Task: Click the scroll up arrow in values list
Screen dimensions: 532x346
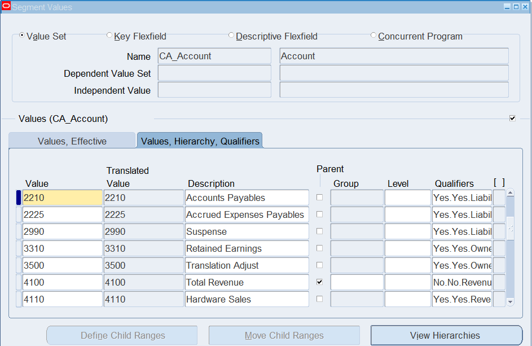Action: coord(511,193)
